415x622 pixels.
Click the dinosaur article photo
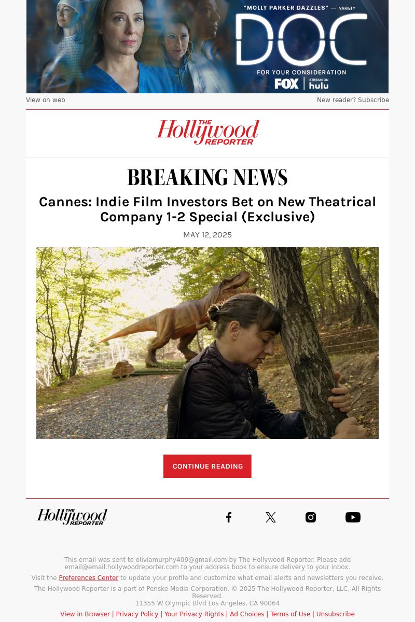coord(208,343)
